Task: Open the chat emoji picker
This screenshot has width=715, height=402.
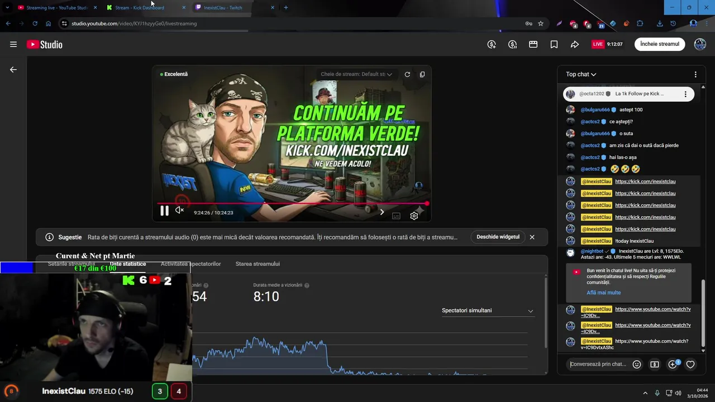Action: coord(637,365)
